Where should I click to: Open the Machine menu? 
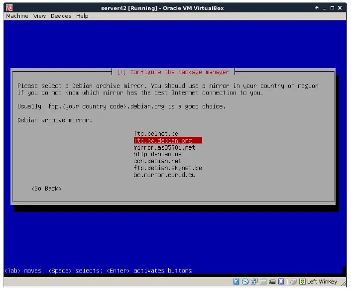click(17, 16)
